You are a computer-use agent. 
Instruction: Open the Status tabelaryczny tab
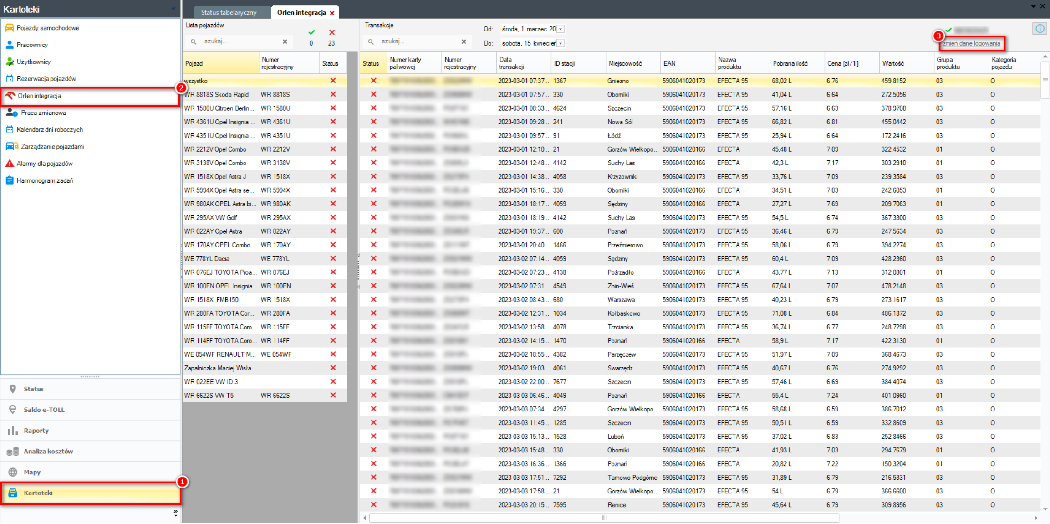[x=229, y=12]
